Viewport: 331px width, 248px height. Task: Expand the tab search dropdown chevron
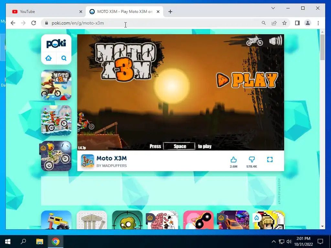273,8
